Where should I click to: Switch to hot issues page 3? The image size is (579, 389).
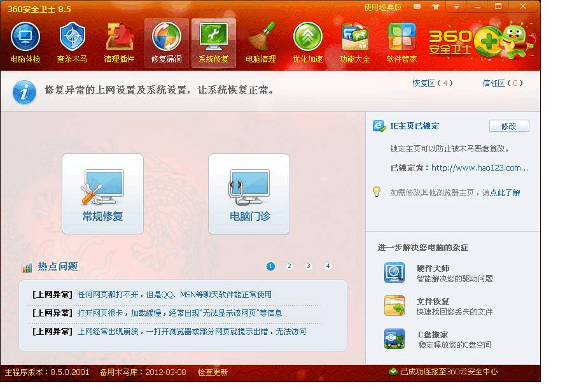point(309,266)
